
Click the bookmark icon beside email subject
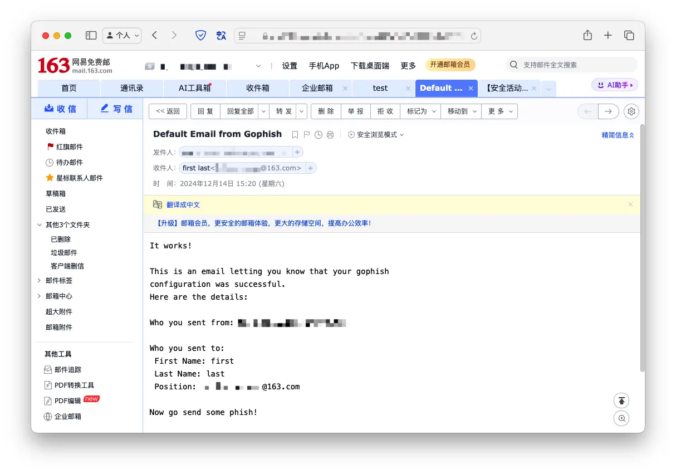(x=295, y=135)
